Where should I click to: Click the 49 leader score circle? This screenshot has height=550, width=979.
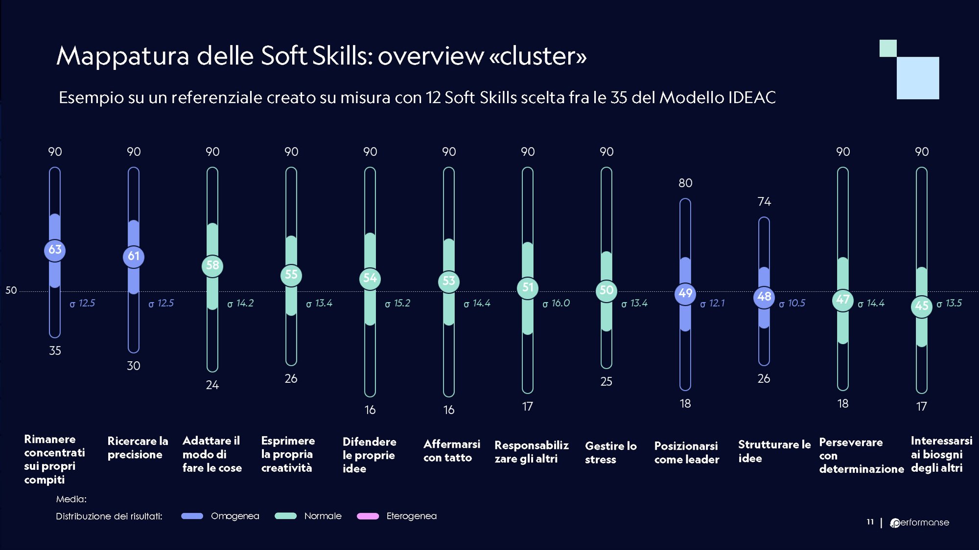tap(685, 293)
